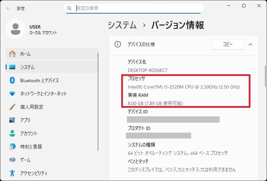Click the デバイス ID label
Screen dimensions: 267x181
tap(137, 112)
